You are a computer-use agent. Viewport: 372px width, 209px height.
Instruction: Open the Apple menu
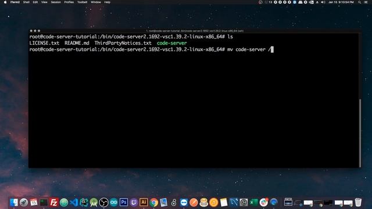(x=5, y=2)
